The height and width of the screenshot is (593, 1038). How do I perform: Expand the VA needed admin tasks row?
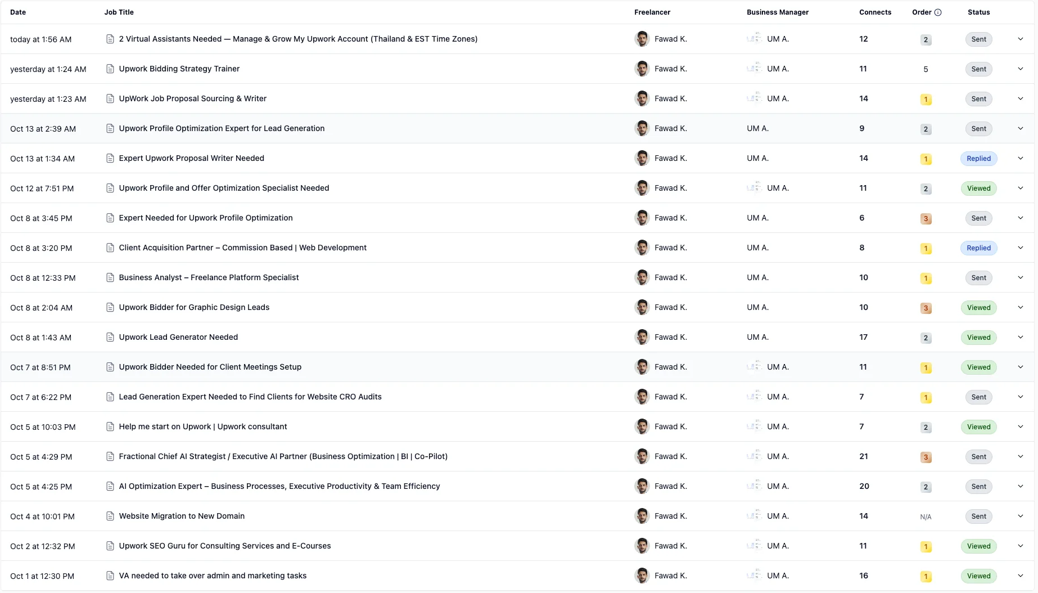[1020, 576]
